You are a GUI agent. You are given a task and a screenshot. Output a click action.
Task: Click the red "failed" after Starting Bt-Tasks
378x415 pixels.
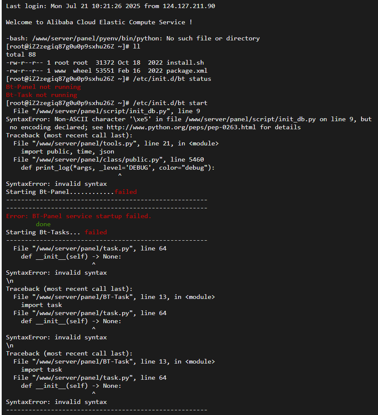click(x=96, y=232)
